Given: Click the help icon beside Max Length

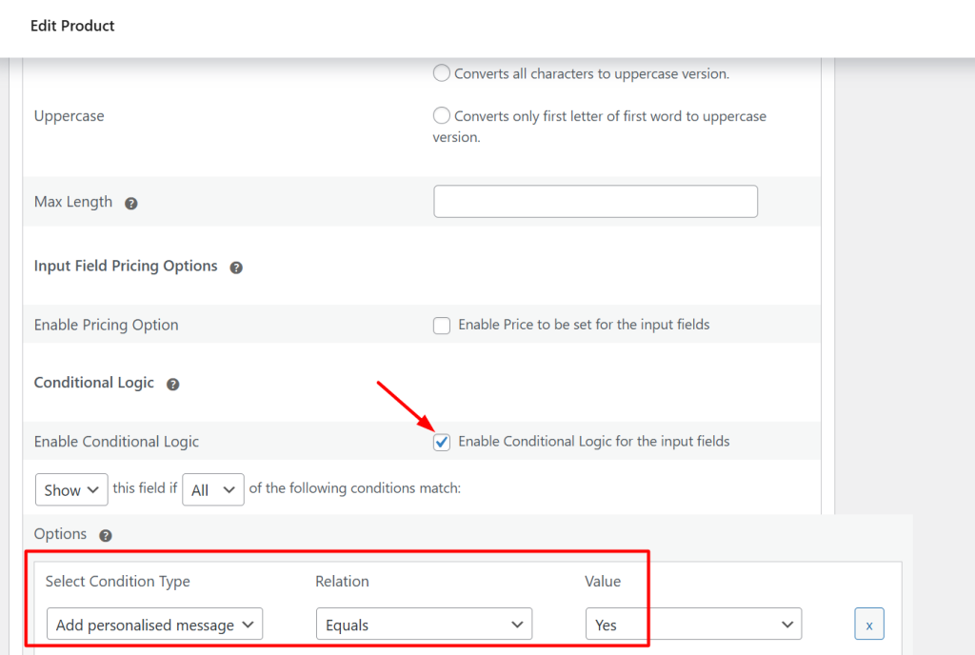Looking at the screenshot, I should [131, 203].
